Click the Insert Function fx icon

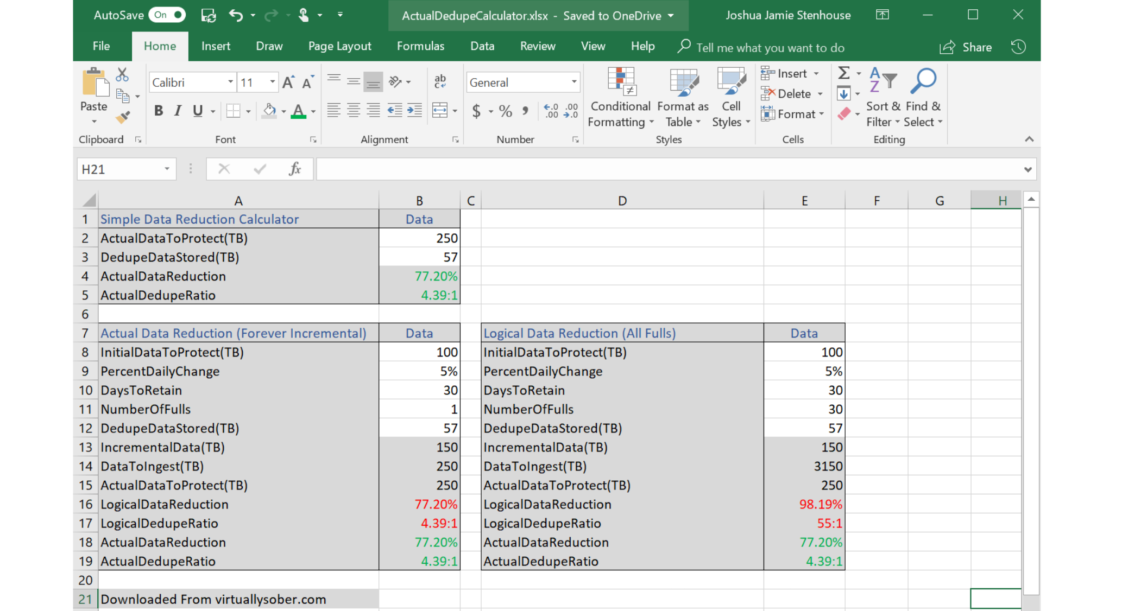tap(294, 169)
